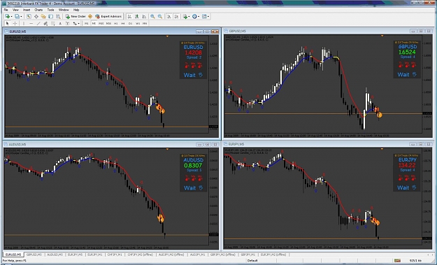Select the Equidistant Channel tool

45,23
